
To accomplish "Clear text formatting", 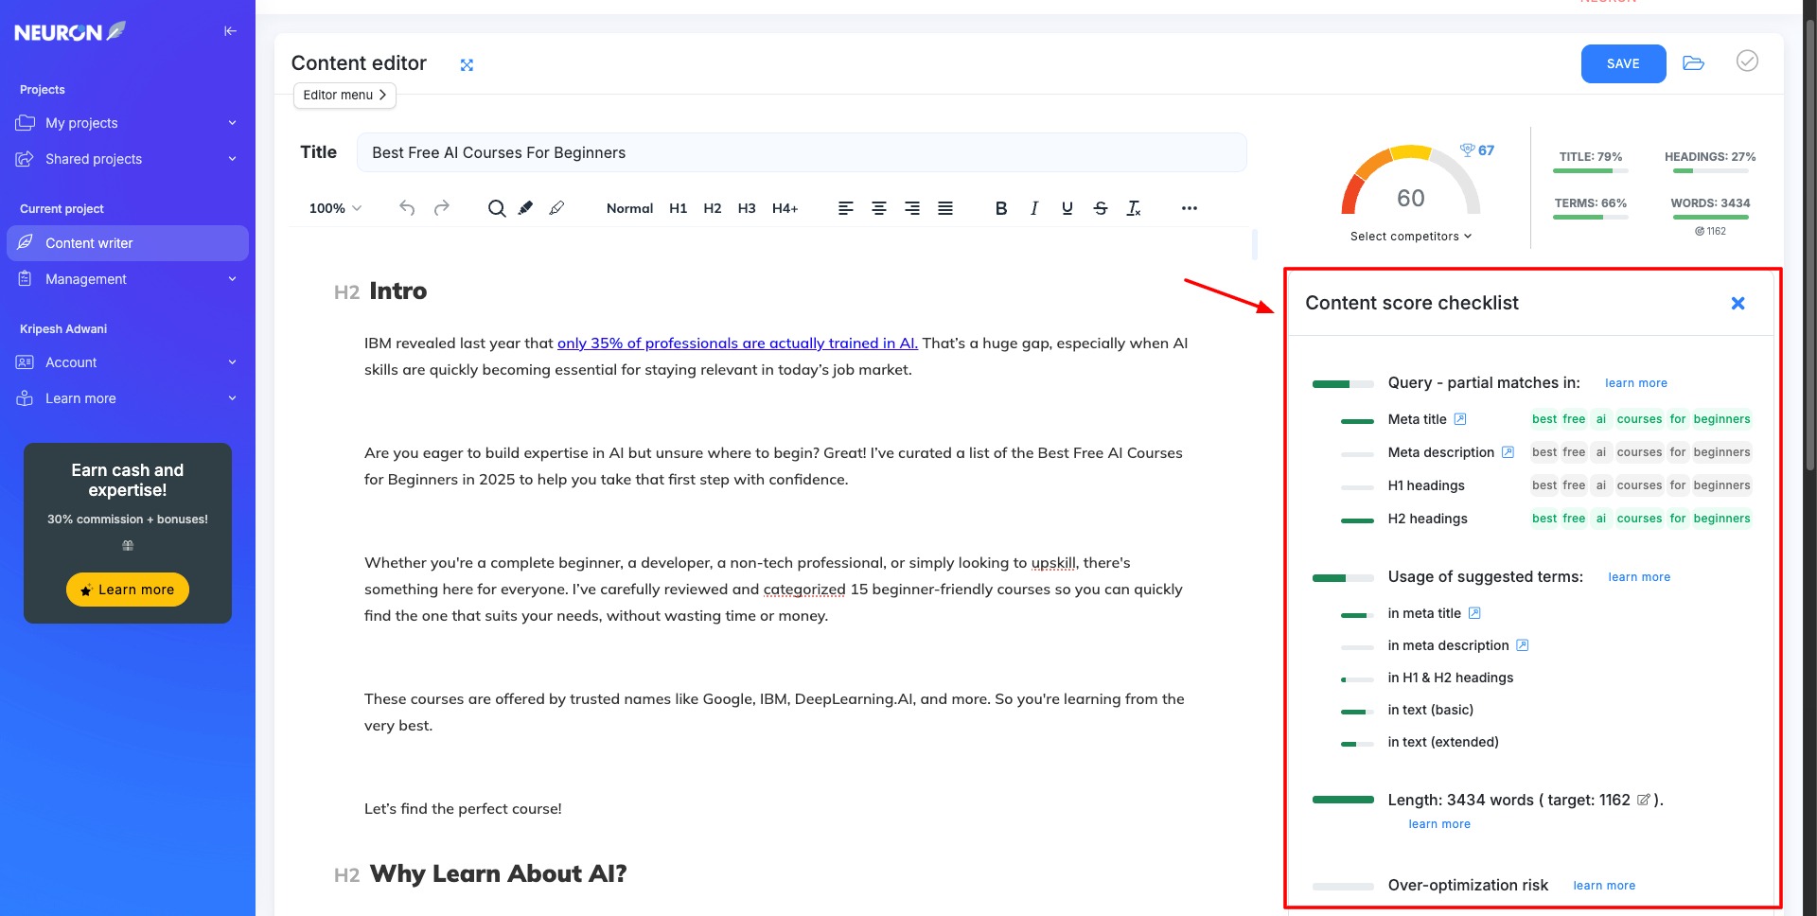I will click(x=1134, y=208).
